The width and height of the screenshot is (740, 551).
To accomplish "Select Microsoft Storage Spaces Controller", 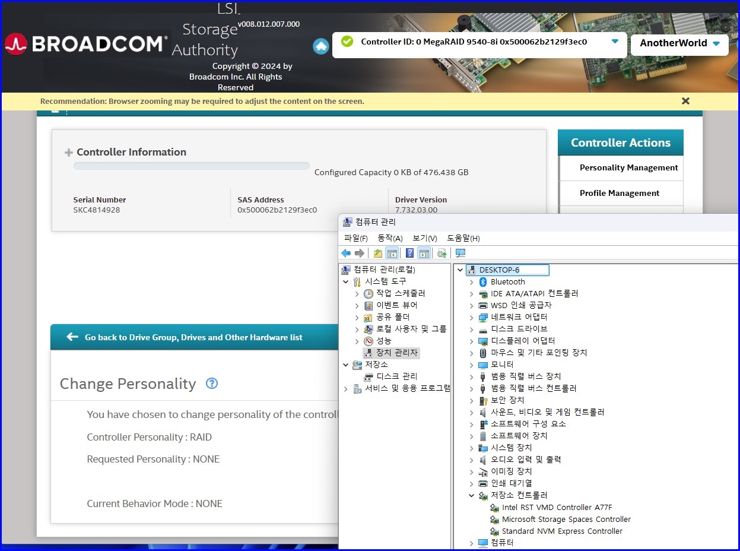I will (566, 520).
